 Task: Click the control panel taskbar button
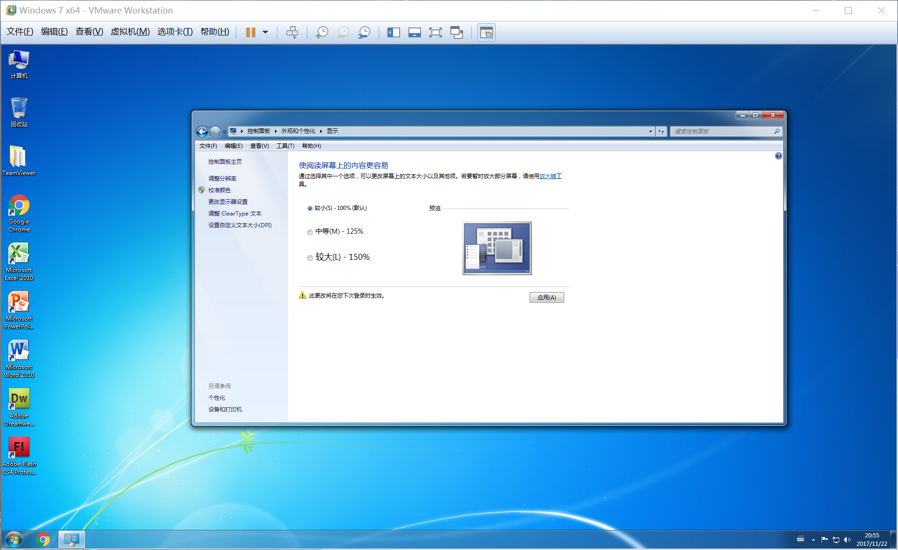point(72,540)
